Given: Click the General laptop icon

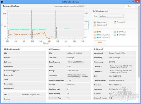Looking at the screenshot, I should click(94, 49).
